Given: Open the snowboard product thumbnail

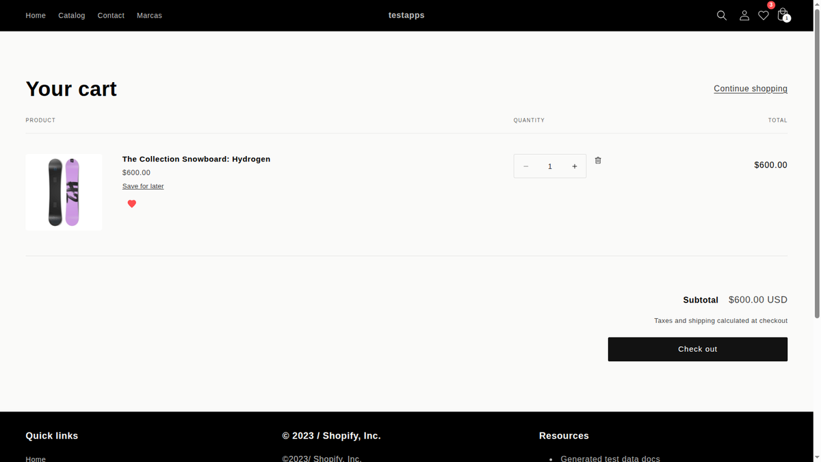Looking at the screenshot, I should click(x=64, y=192).
